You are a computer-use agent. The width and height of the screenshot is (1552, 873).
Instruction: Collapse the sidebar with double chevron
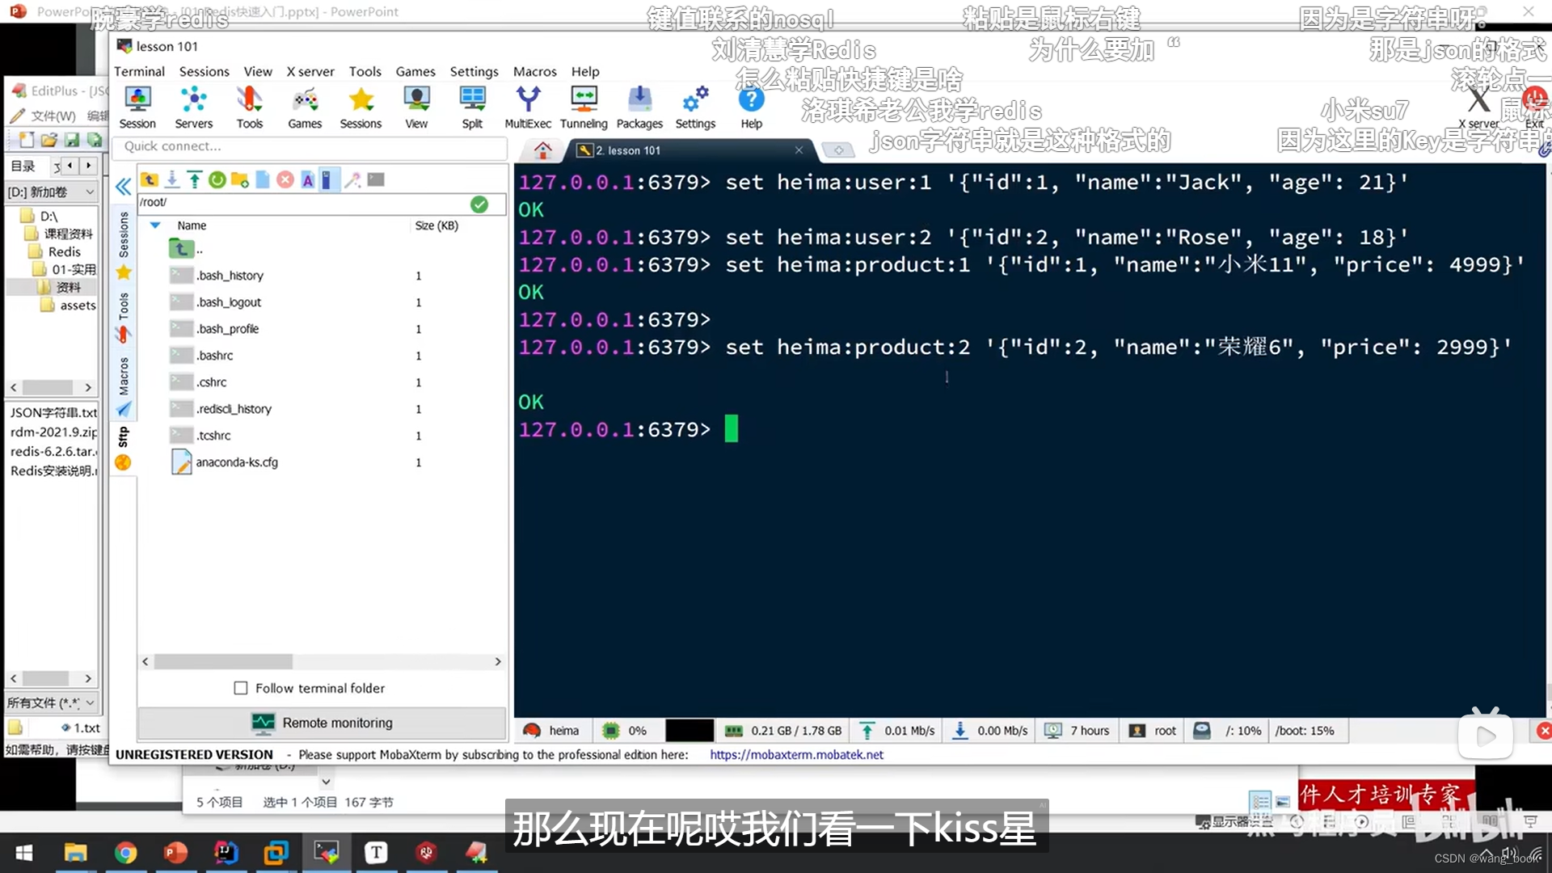[x=123, y=188]
